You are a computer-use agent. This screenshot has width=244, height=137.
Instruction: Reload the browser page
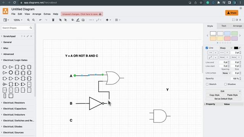(x=14, y=3)
